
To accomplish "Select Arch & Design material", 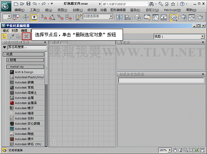I will pos(27,72).
